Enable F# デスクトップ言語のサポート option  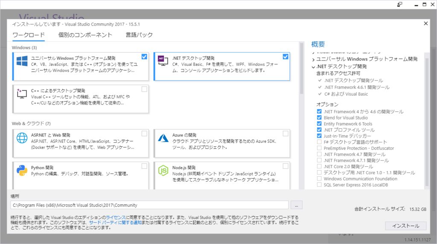(319, 142)
